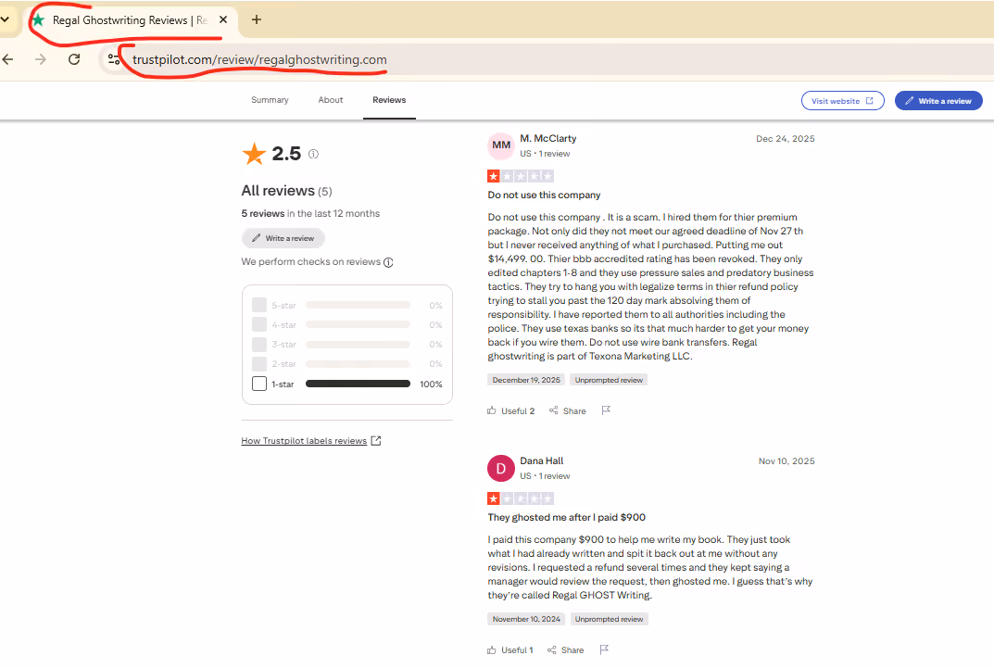
Task: Click the 3-star 0% rating bar
Action: (359, 344)
